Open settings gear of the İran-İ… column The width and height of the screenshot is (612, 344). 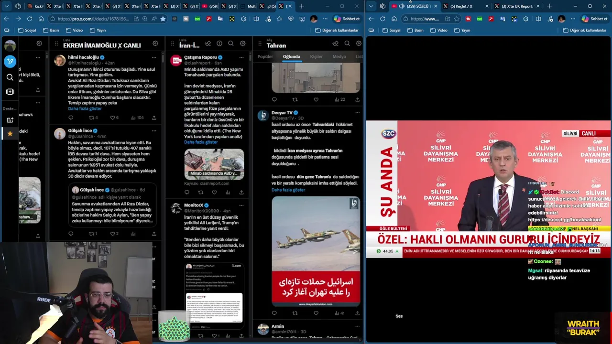point(242,43)
